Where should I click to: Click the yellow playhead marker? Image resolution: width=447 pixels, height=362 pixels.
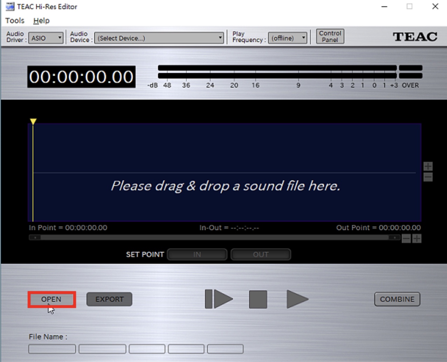33,122
